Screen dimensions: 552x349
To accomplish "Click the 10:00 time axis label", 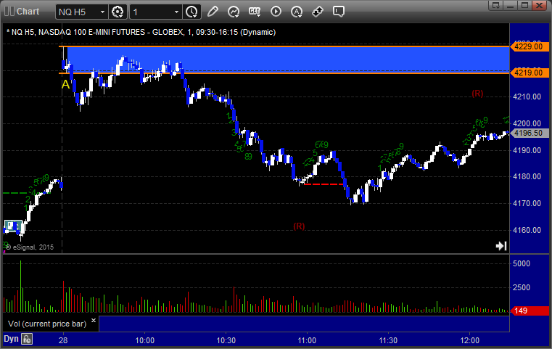I will click(144, 340).
